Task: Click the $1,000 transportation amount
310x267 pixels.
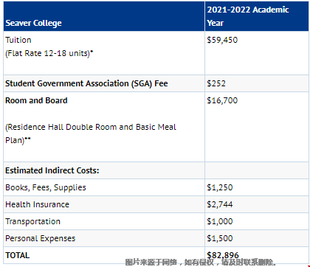Action: pos(220,221)
